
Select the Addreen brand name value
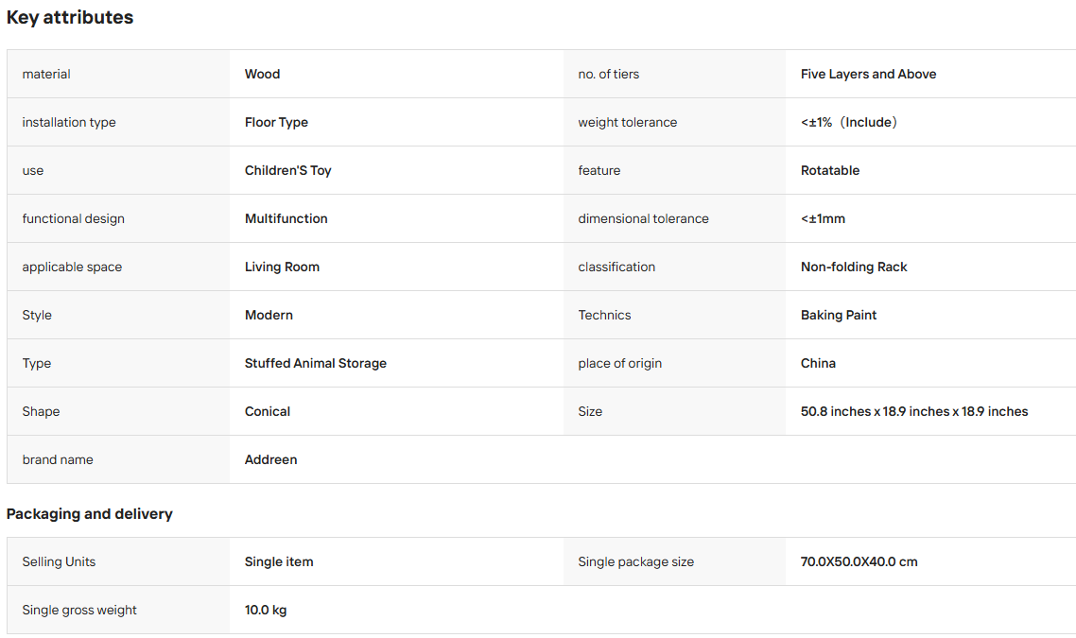271,459
